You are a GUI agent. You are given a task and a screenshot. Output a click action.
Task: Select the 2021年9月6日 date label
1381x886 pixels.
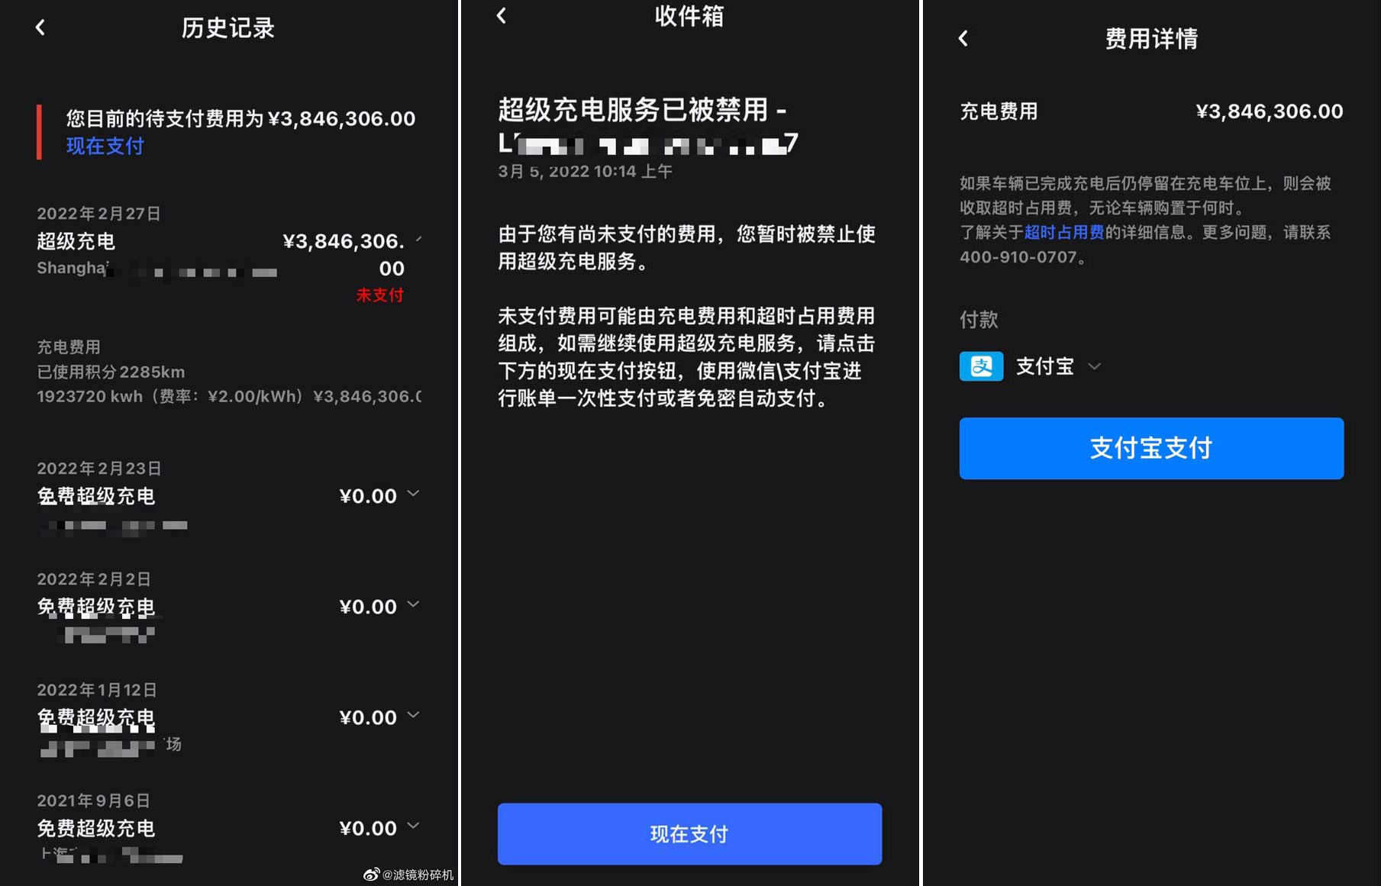(93, 801)
